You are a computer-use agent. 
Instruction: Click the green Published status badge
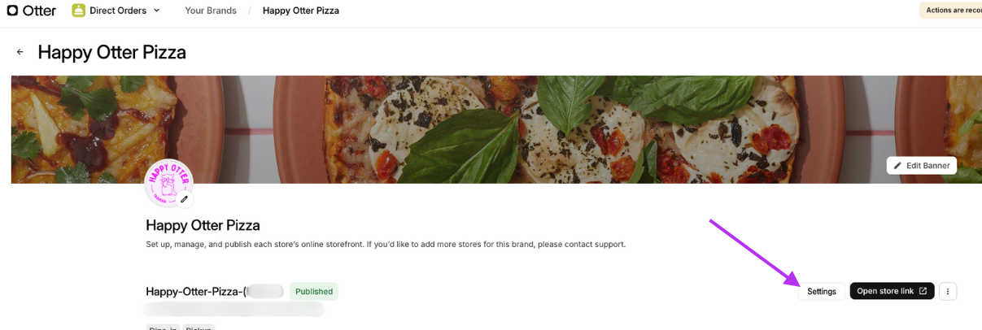click(314, 291)
